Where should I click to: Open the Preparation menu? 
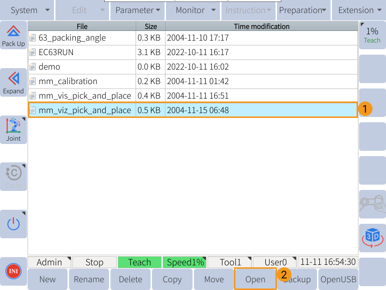click(303, 10)
